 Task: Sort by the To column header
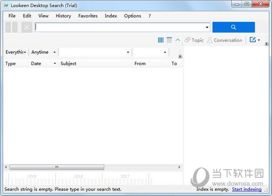tap(176, 64)
